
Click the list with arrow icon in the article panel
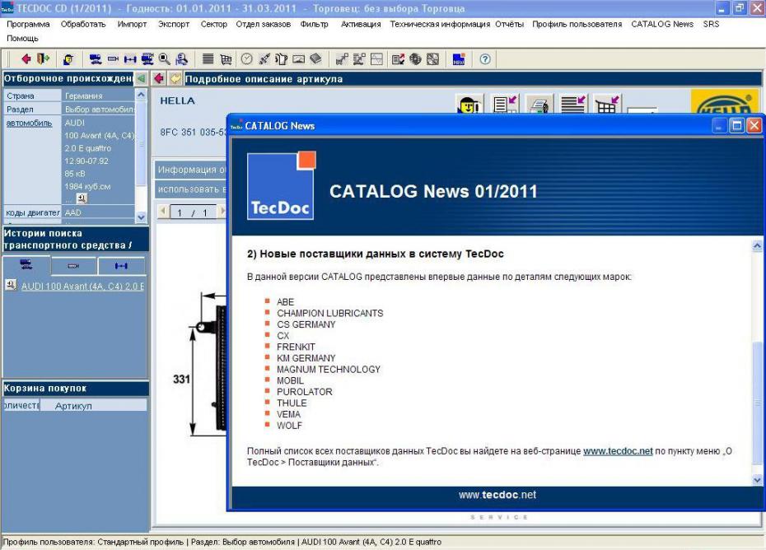[x=573, y=105]
